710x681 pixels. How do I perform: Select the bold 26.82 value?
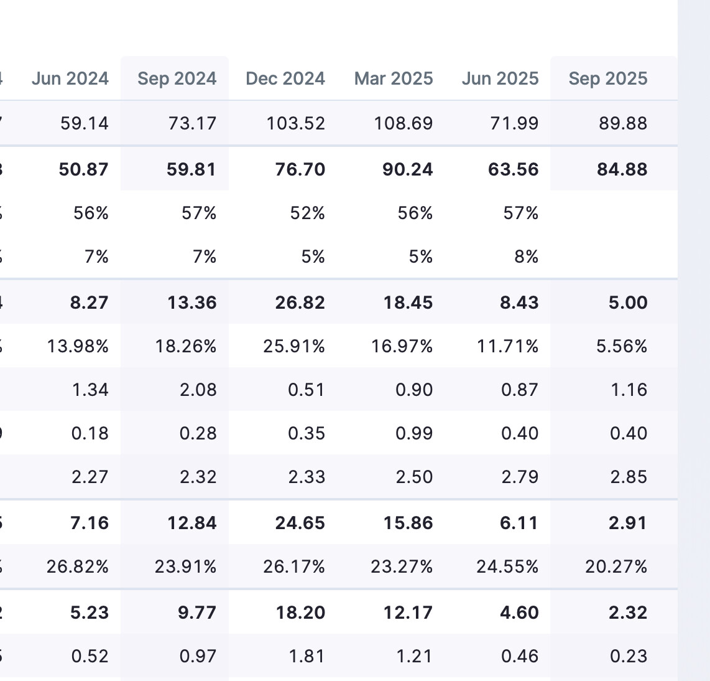tap(300, 303)
